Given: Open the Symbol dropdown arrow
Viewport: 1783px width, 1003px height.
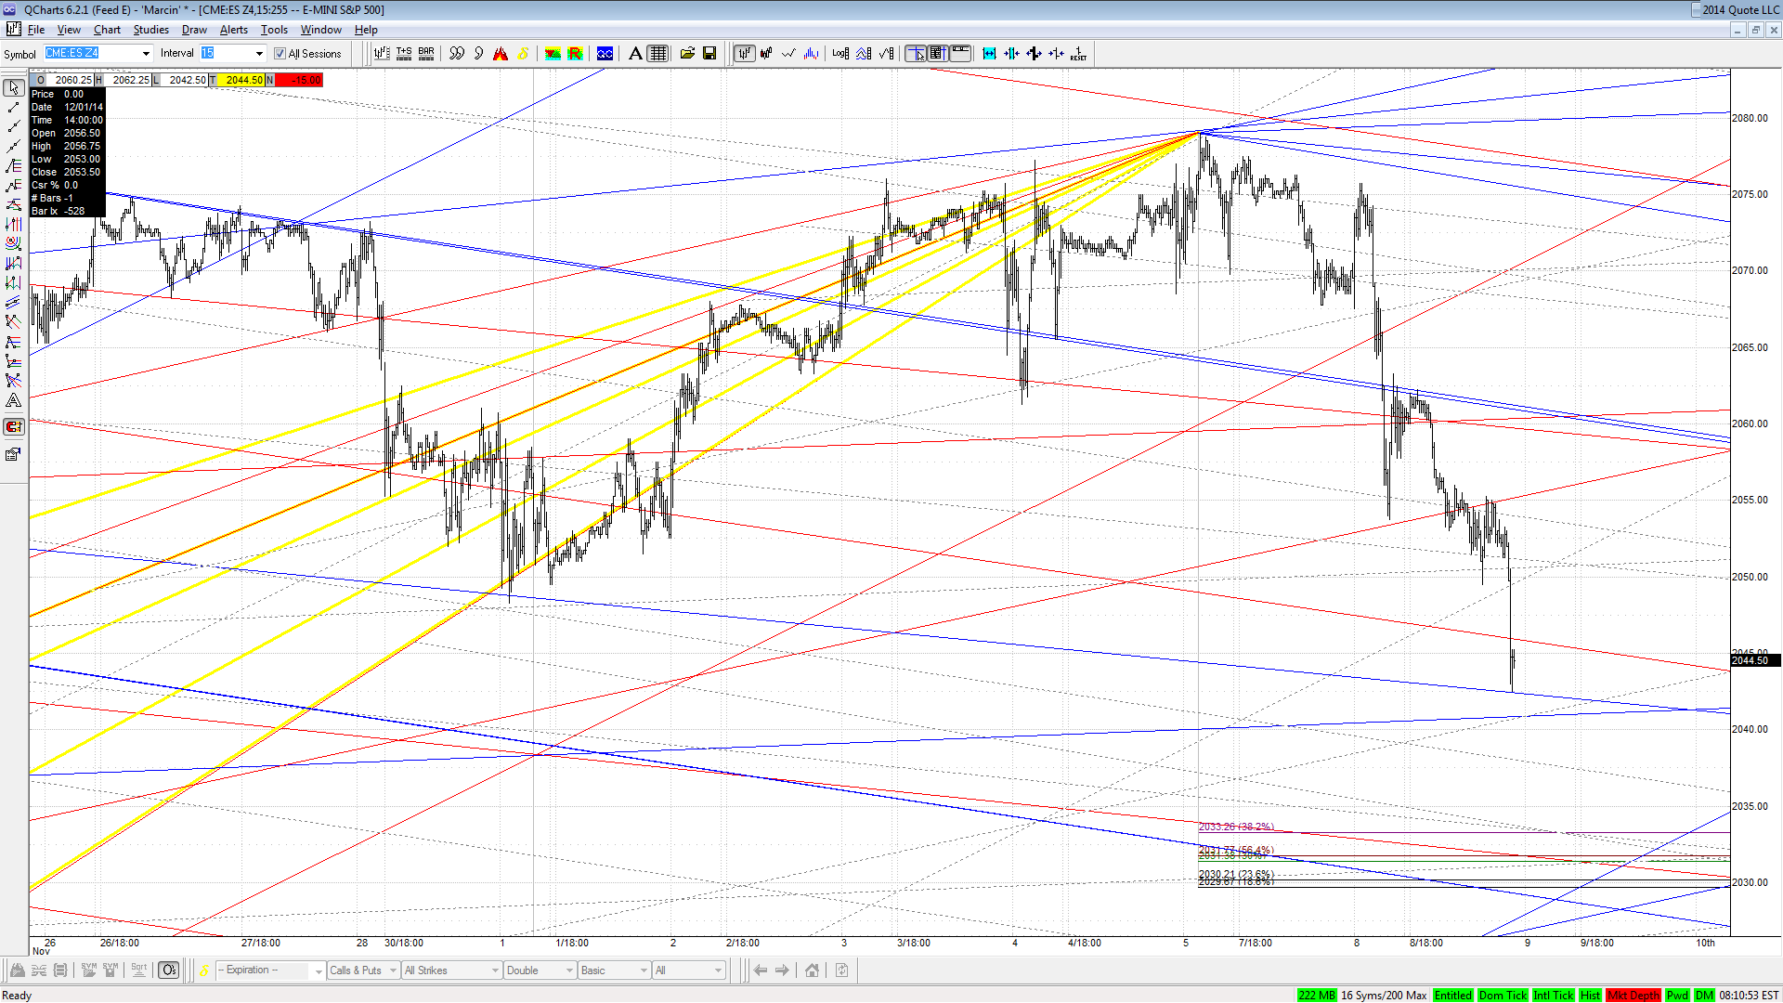Looking at the screenshot, I should (146, 54).
